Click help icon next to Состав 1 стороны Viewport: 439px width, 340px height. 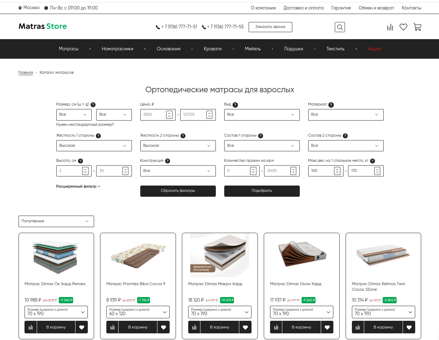[x=261, y=136]
